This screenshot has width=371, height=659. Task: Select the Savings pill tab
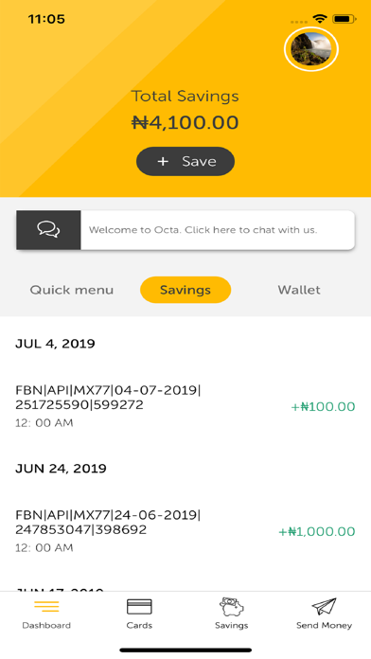(x=185, y=290)
